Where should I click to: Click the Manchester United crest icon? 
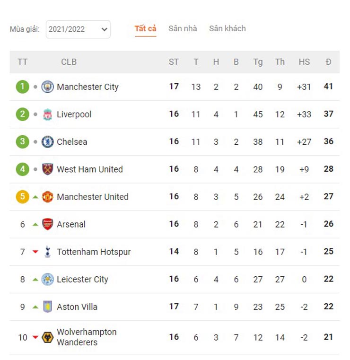47,196
